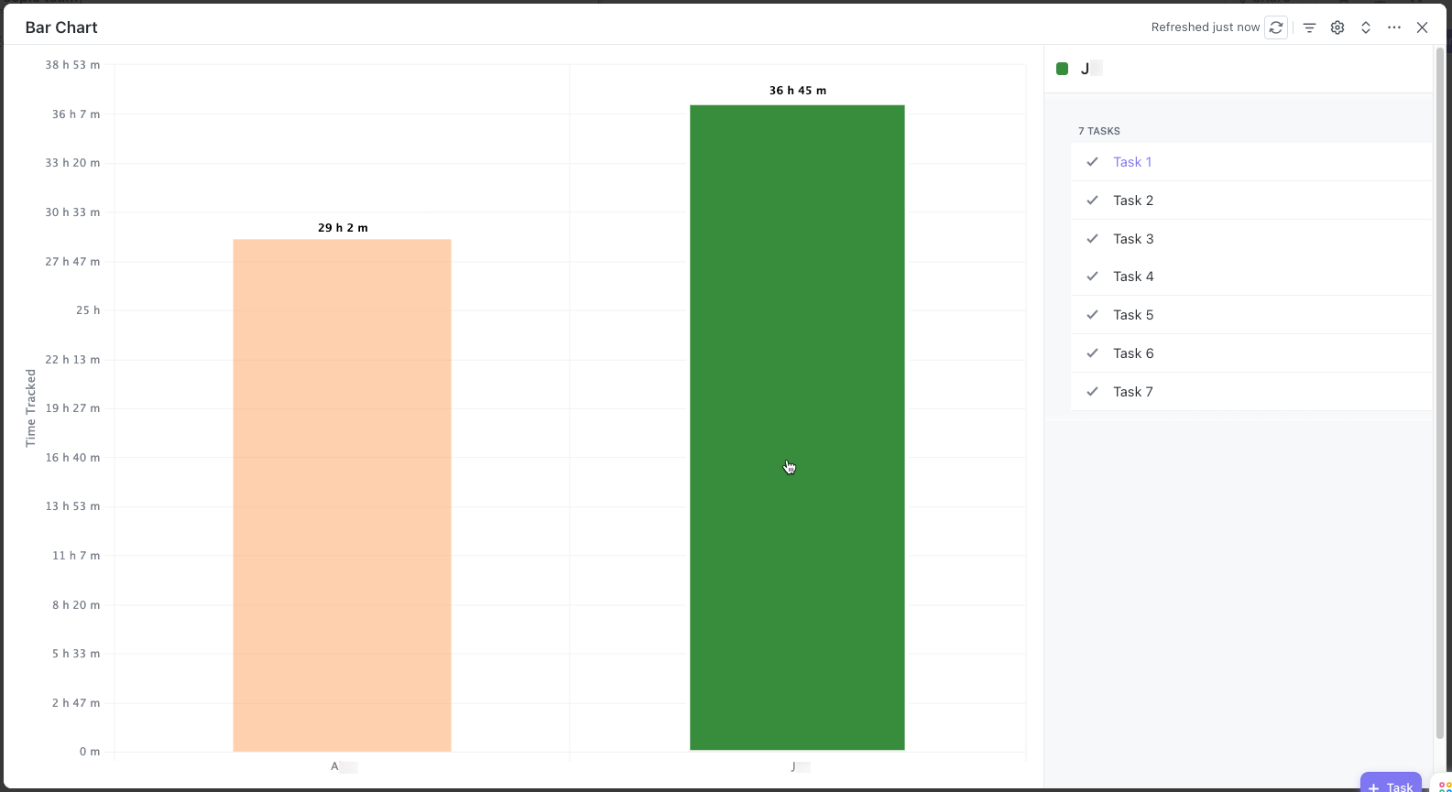Screen dimensions: 1452x792
Task: Open the widget settings gear
Action: tap(1337, 27)
